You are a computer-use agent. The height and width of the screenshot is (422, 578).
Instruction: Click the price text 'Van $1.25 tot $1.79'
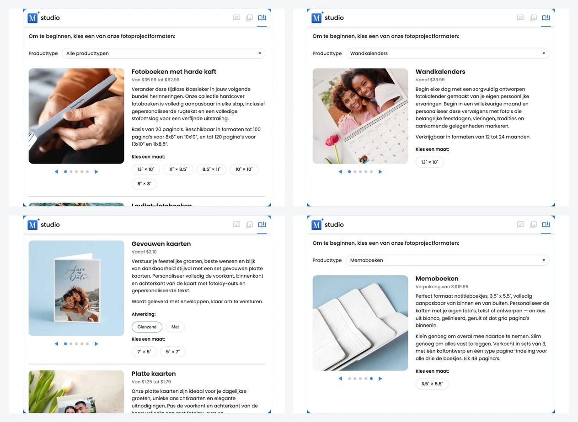(x=151, y=382)
